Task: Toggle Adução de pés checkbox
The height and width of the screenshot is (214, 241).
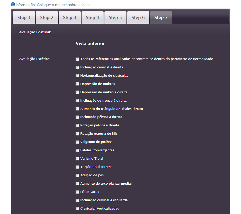Action: 77,175
